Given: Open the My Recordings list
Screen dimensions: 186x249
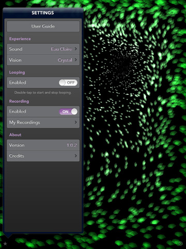Looking at the screenshot, I should tap(43, 122).
